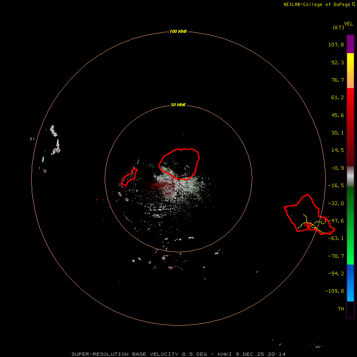Select the 14.5 legend value
Screen dimensions: 357x357
point(338,150)
